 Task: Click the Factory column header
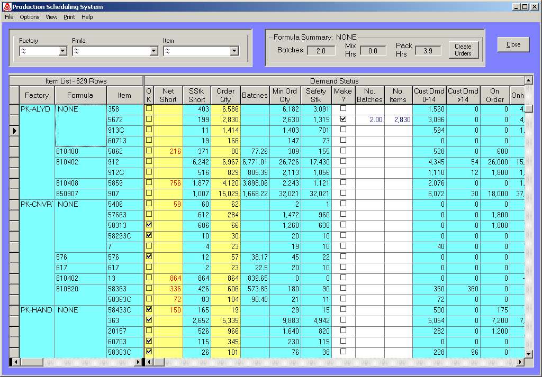click(37, 95)
